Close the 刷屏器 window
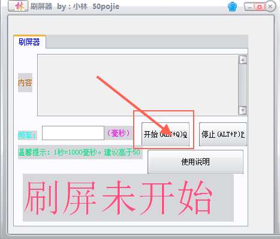 pos(270,7)
